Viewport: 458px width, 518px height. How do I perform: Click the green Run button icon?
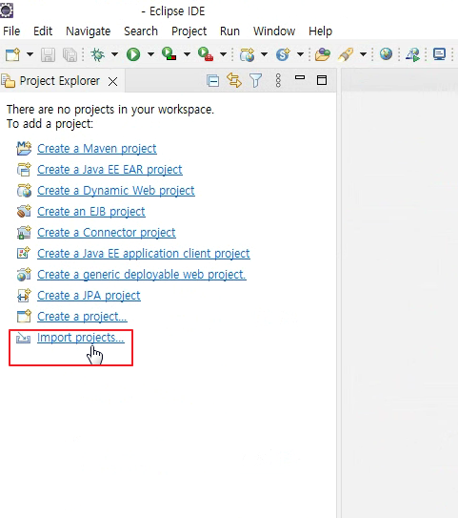pos(133,54)
